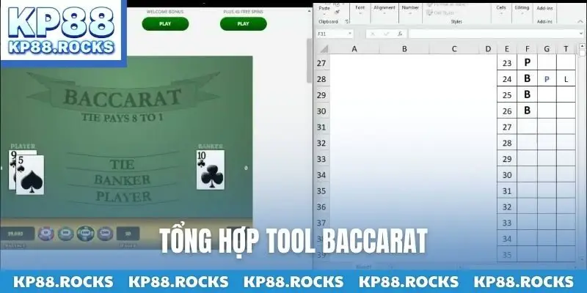This screenshot has height=293, width=587.
Task: Click the Banker's 10 of clubs card
Action: pyautogui.click(x=211, y=170)
